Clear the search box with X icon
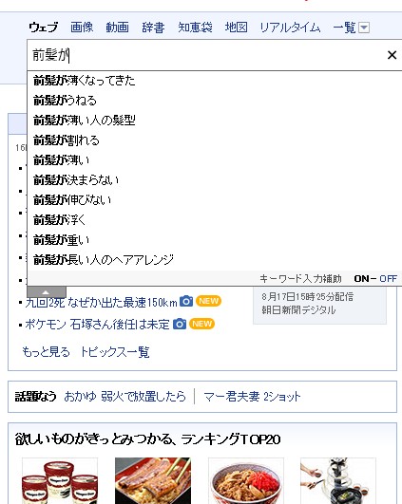 tap(392, 55)
